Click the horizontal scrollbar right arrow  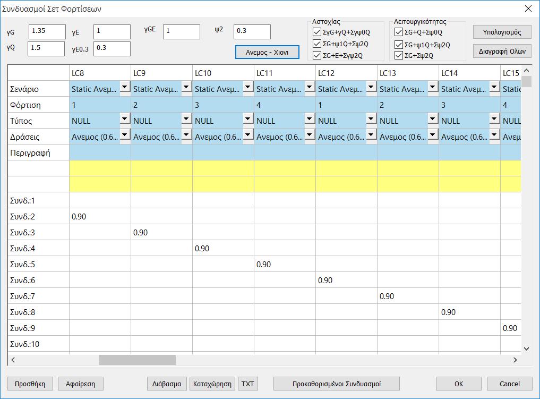pos(515,360)
